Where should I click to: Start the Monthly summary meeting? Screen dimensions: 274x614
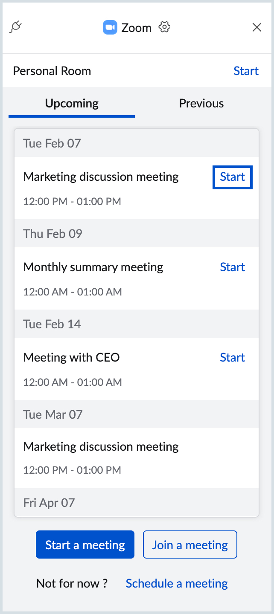tap(232, 267)
